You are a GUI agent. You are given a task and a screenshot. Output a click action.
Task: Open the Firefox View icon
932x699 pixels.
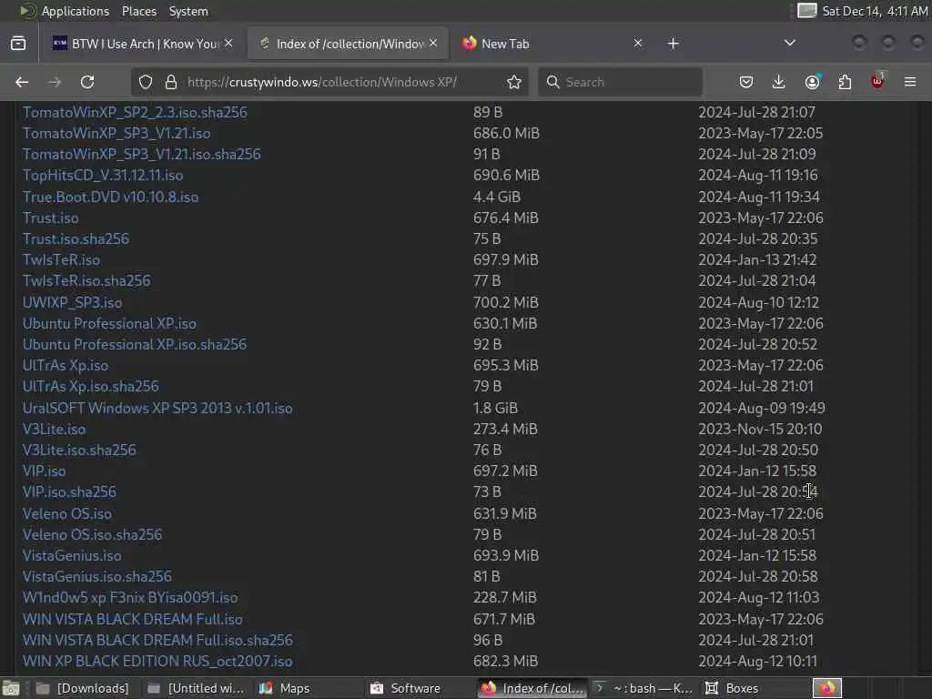(x=18, y=44)
